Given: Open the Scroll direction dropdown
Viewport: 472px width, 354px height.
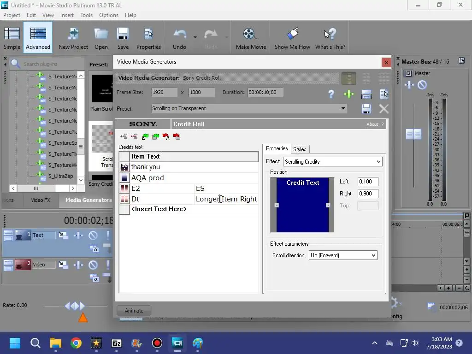Looking at the screenshot, I should click(343, 255).
